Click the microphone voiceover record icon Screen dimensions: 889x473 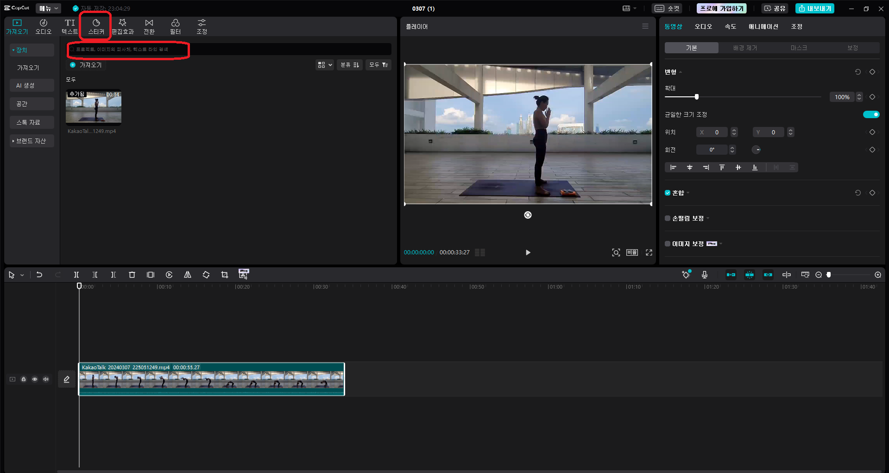[x=705, y=275]
